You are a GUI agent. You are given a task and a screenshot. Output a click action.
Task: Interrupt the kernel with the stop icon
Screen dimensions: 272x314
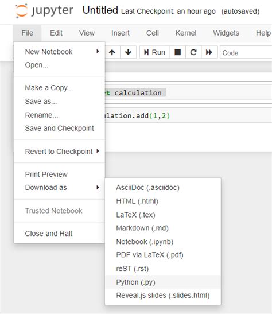178,52
